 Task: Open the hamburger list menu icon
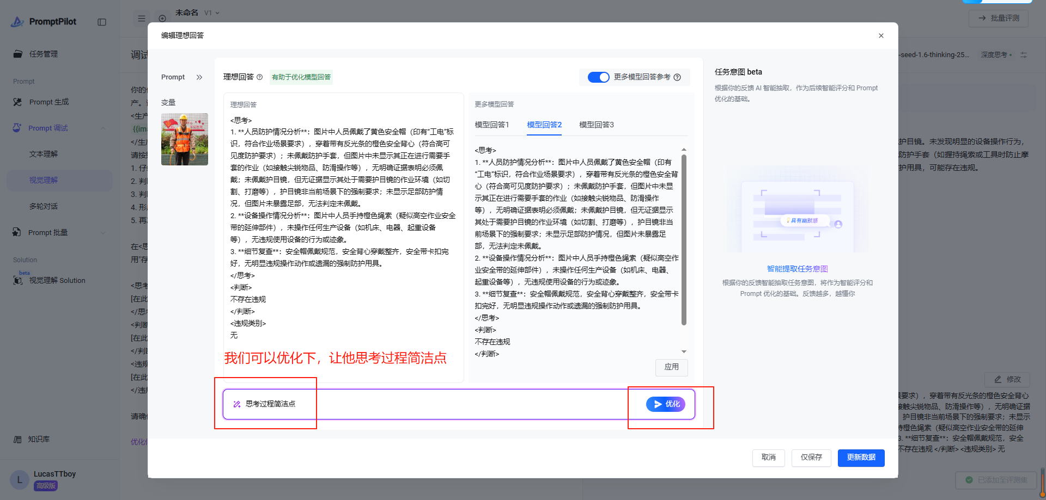pos(142,18)
